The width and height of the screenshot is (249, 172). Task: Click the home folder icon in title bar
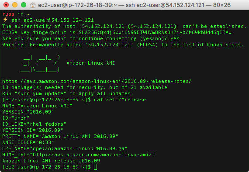[x=33, y=5]
